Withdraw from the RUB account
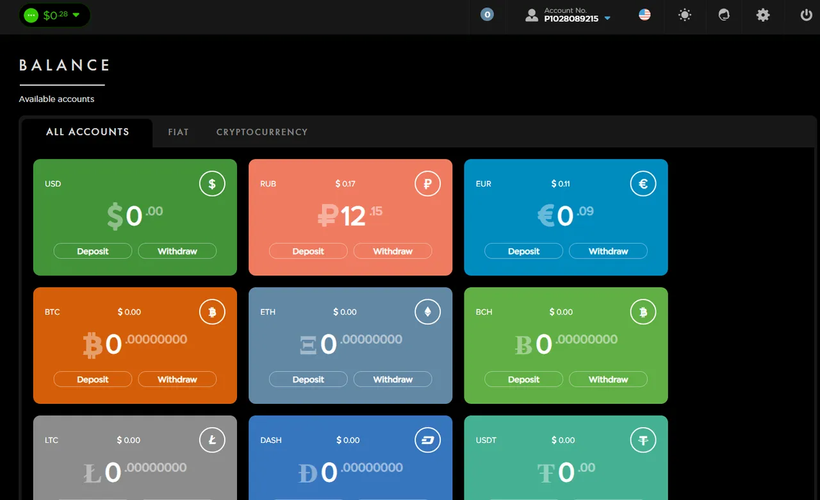 click(x=393, y=251)
